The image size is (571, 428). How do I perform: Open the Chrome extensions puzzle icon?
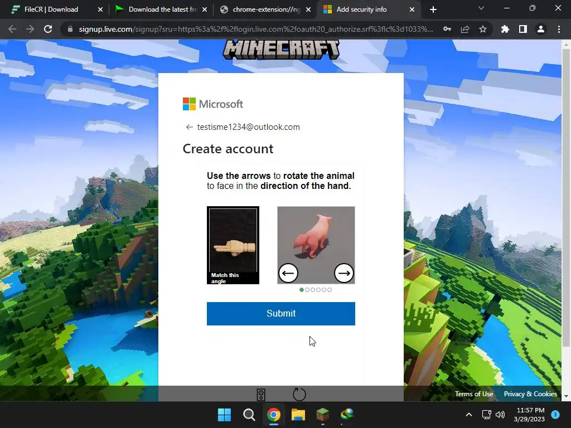505,29
